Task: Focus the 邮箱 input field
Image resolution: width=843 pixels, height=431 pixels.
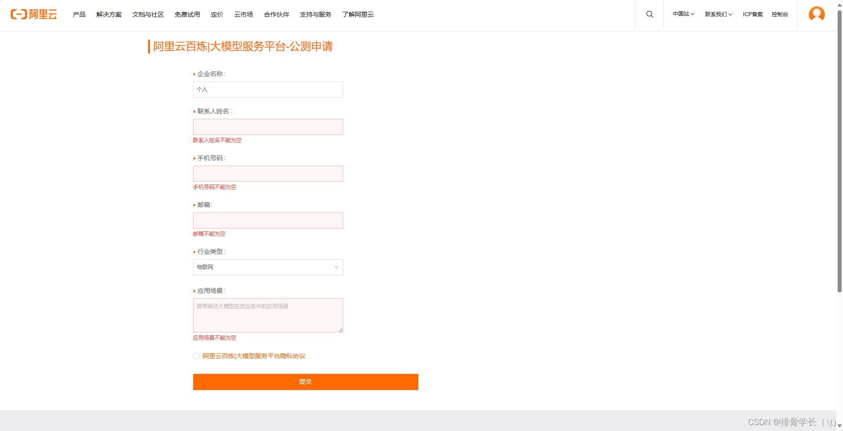Action: (x=268, y=220)
